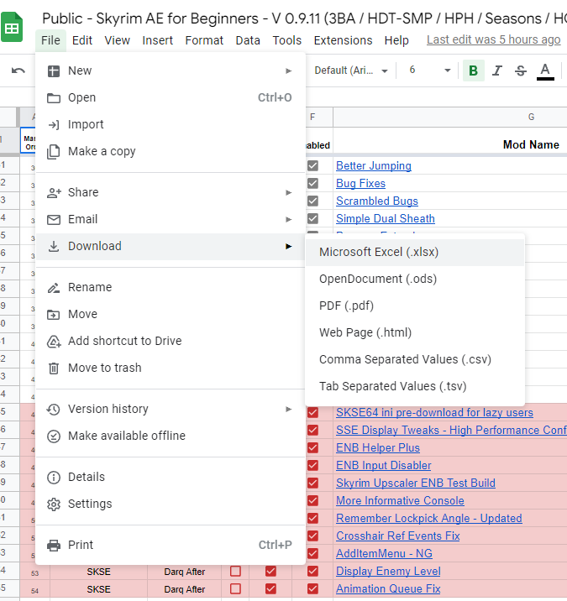
Task: Download as Tab Separated Values (.tsv)
Action: pyautogui.click(x=415, y=386)
